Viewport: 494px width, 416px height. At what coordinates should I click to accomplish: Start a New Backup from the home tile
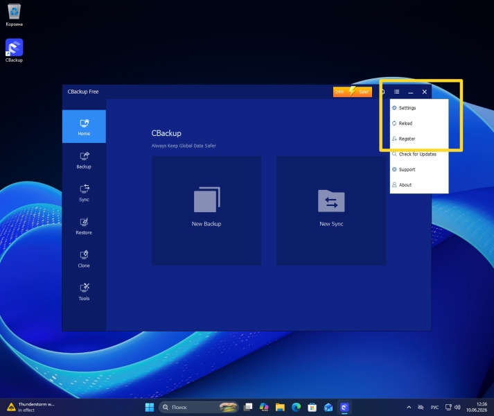pos(206,210)
